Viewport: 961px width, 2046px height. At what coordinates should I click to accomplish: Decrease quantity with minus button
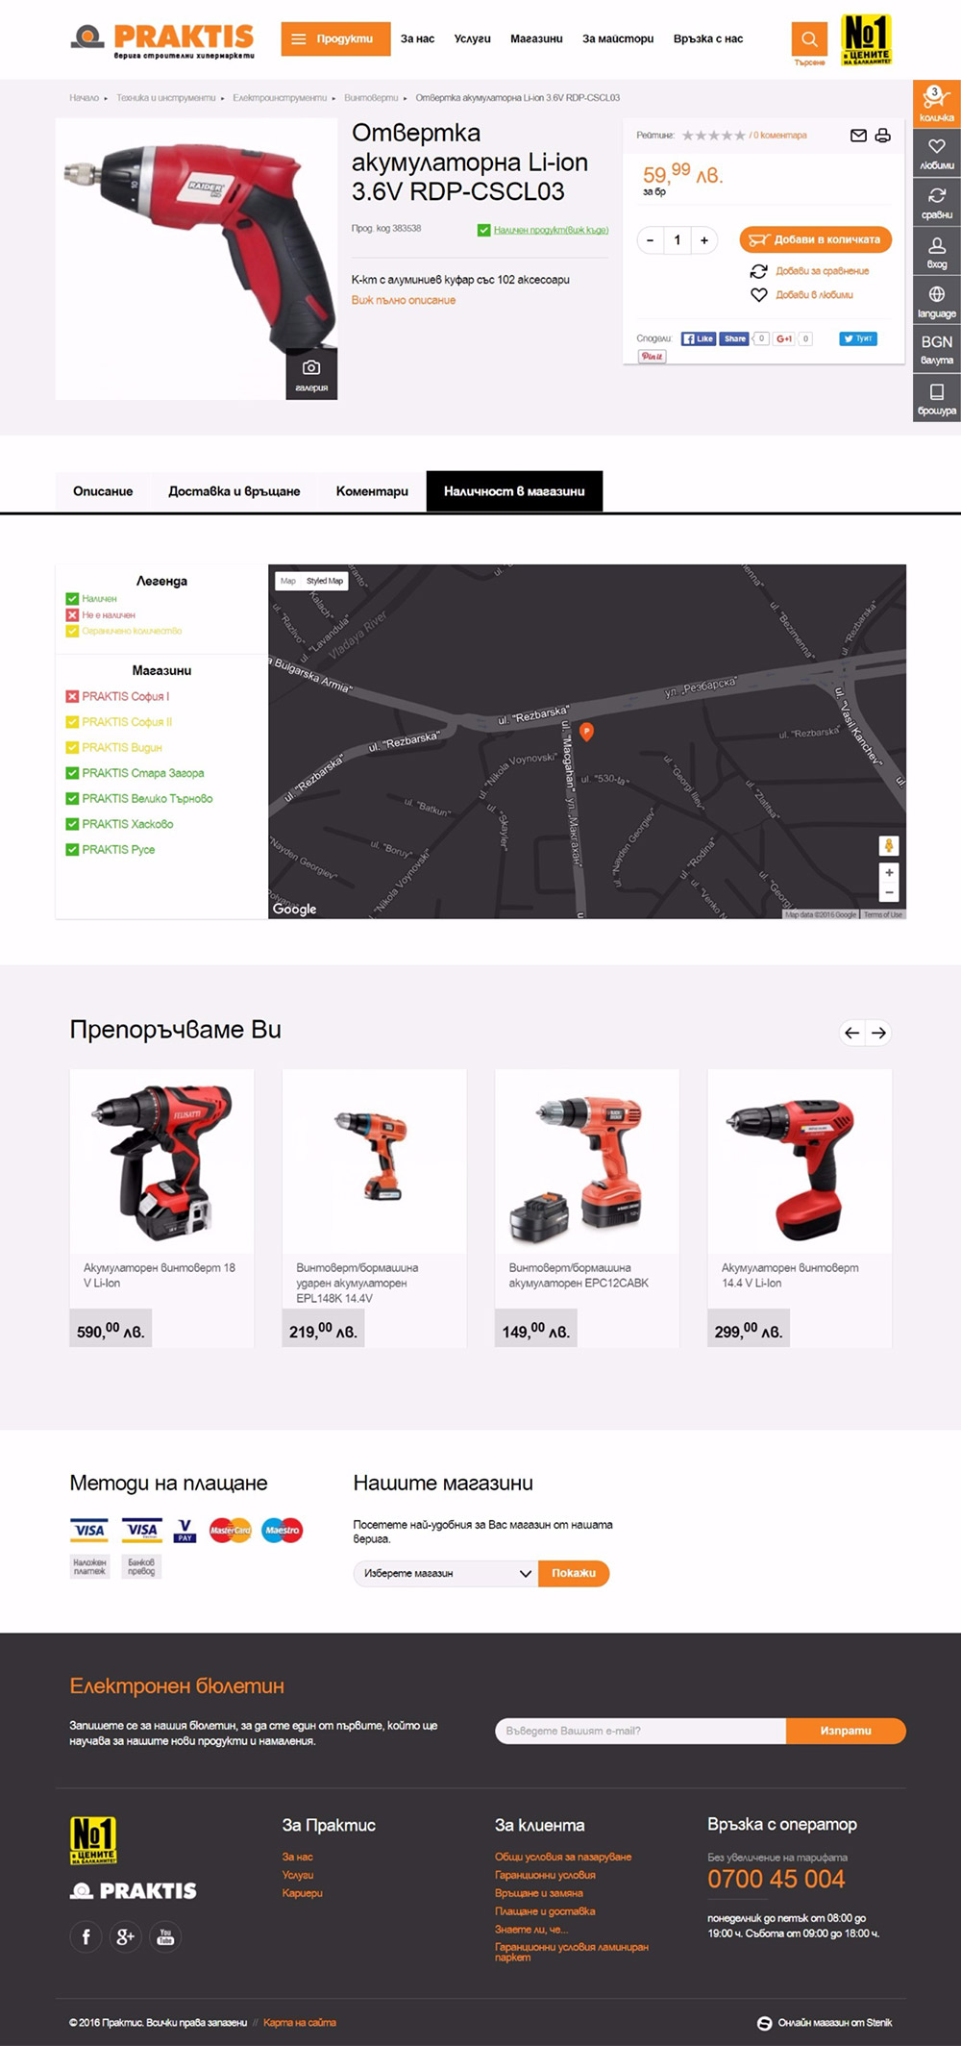[x=651, y=240]
